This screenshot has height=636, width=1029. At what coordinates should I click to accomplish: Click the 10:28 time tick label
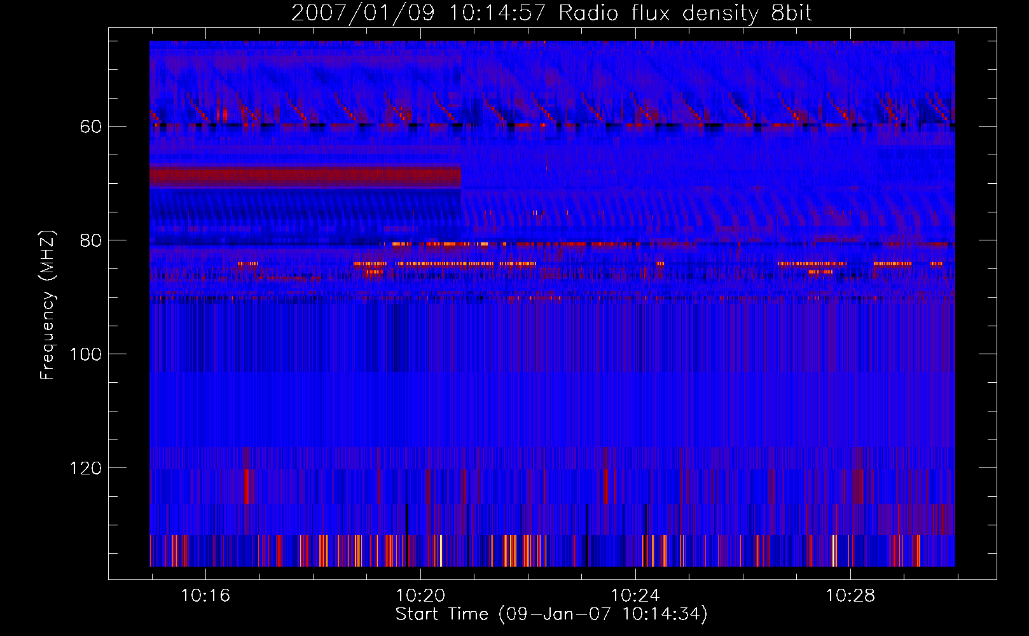pyautogui.click(x=850, y=596)
